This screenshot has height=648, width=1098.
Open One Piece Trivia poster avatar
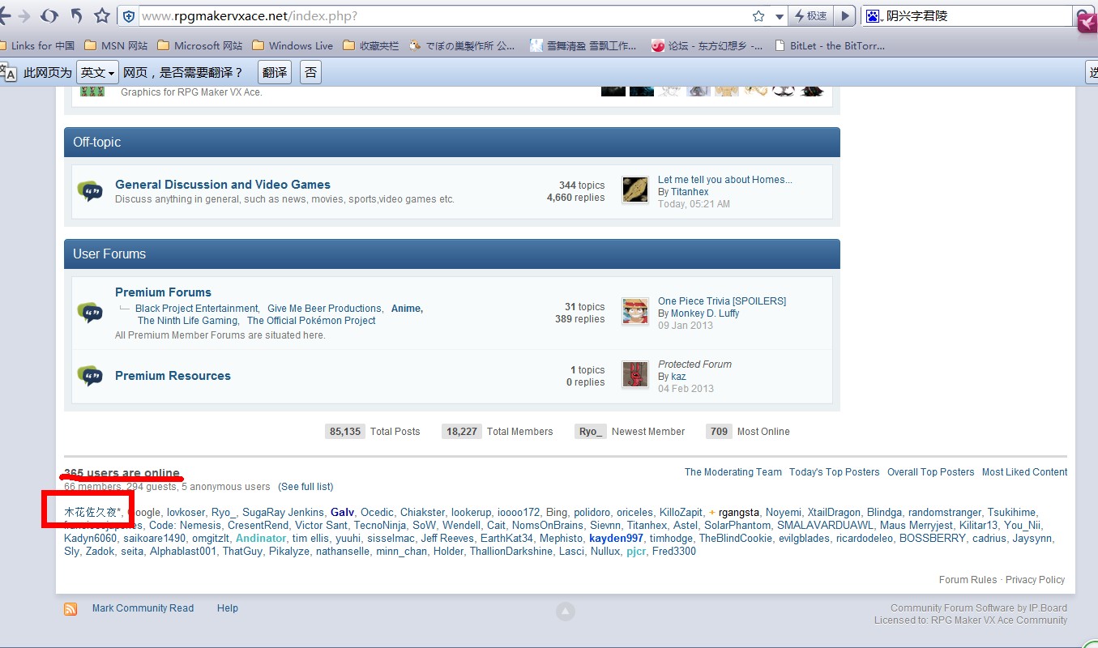pos(635,311)
